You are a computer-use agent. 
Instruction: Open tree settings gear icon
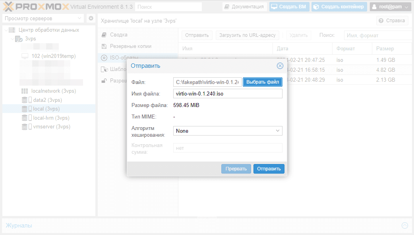[91, 19]
